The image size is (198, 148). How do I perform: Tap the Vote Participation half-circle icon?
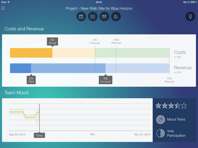pos(160,133)
